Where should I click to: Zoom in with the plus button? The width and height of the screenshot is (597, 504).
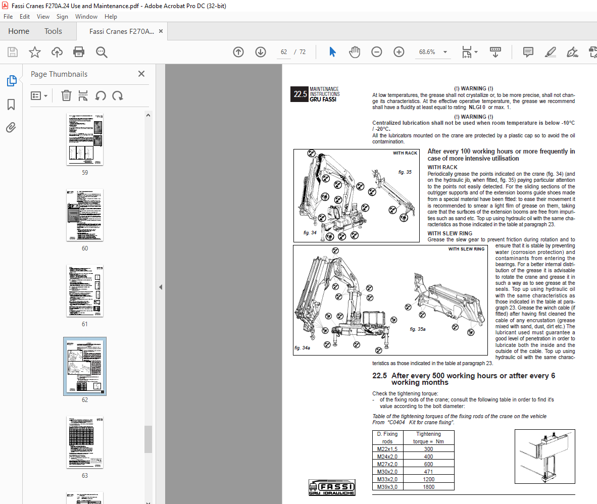click(399, 52)
